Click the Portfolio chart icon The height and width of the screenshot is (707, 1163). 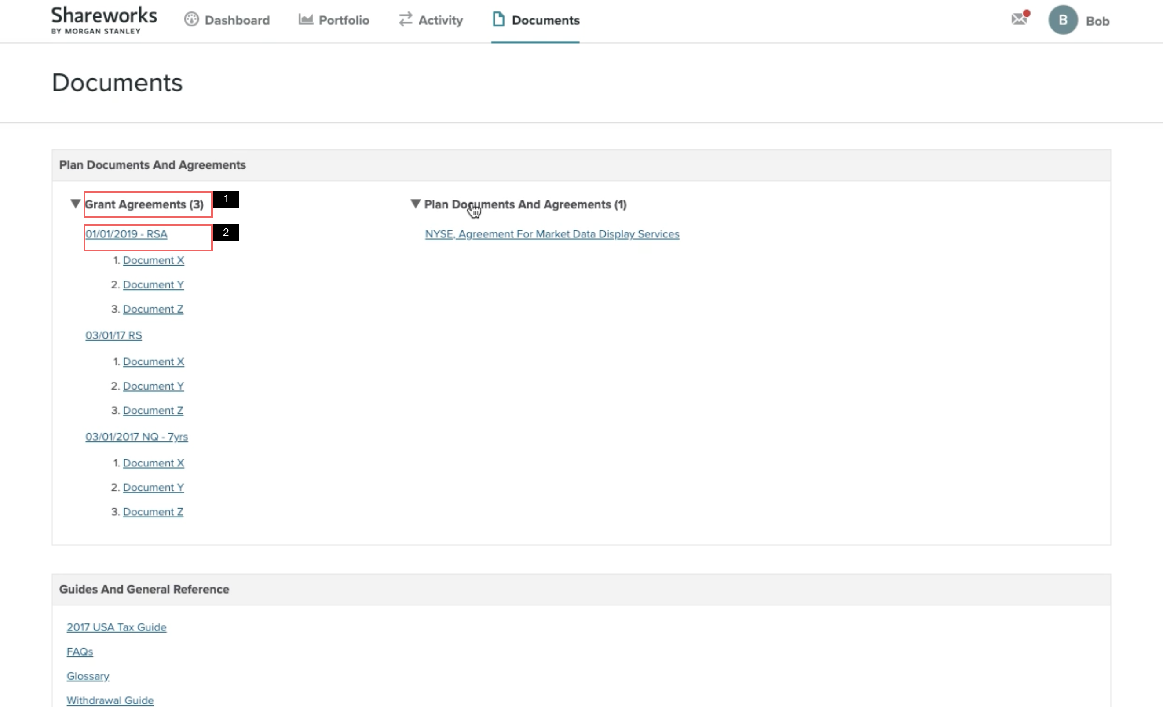click(x=305, y=20)
